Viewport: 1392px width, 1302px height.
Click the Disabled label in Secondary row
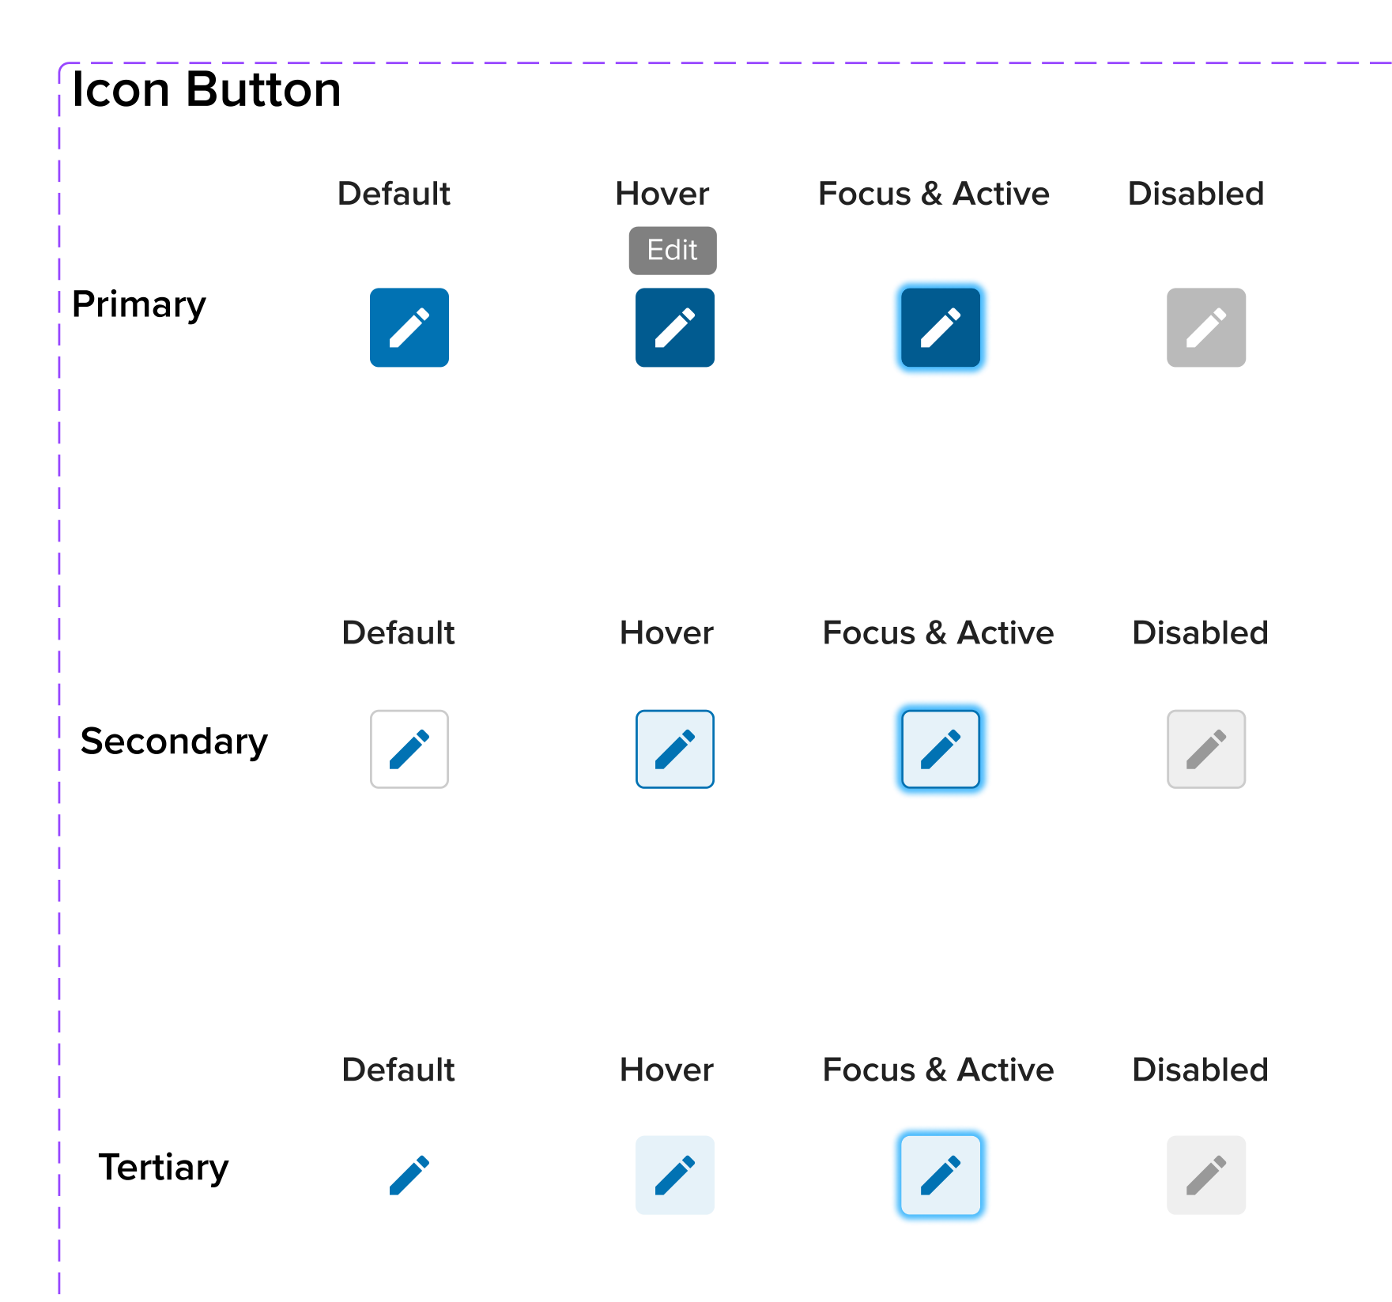(x=1200, y=633)
